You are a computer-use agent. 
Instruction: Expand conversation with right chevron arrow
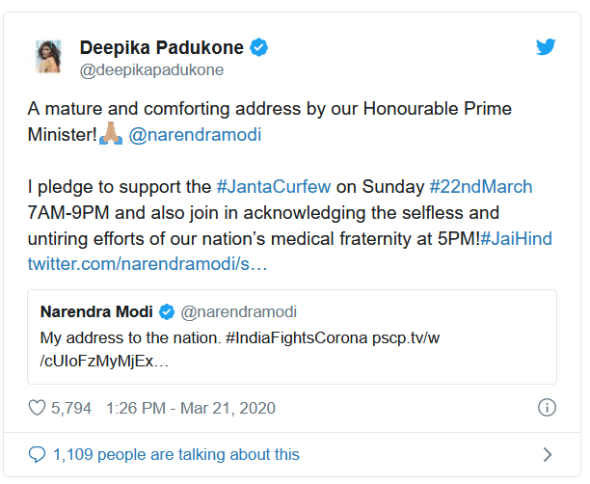pyautogui.click(x=547, y=454)
